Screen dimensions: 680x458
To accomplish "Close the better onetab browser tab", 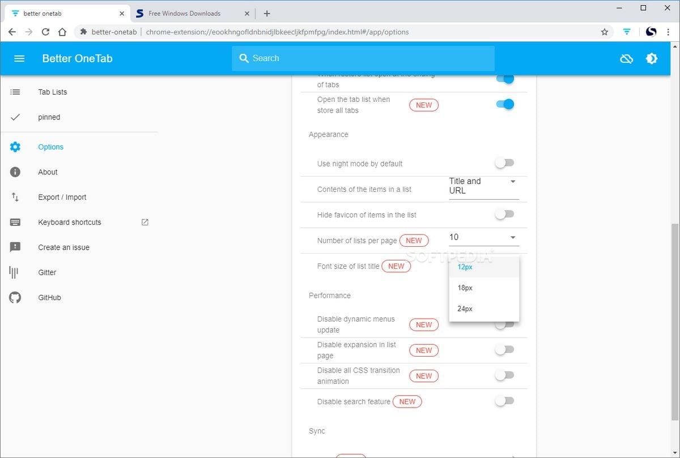I will (x=122, y=14).
